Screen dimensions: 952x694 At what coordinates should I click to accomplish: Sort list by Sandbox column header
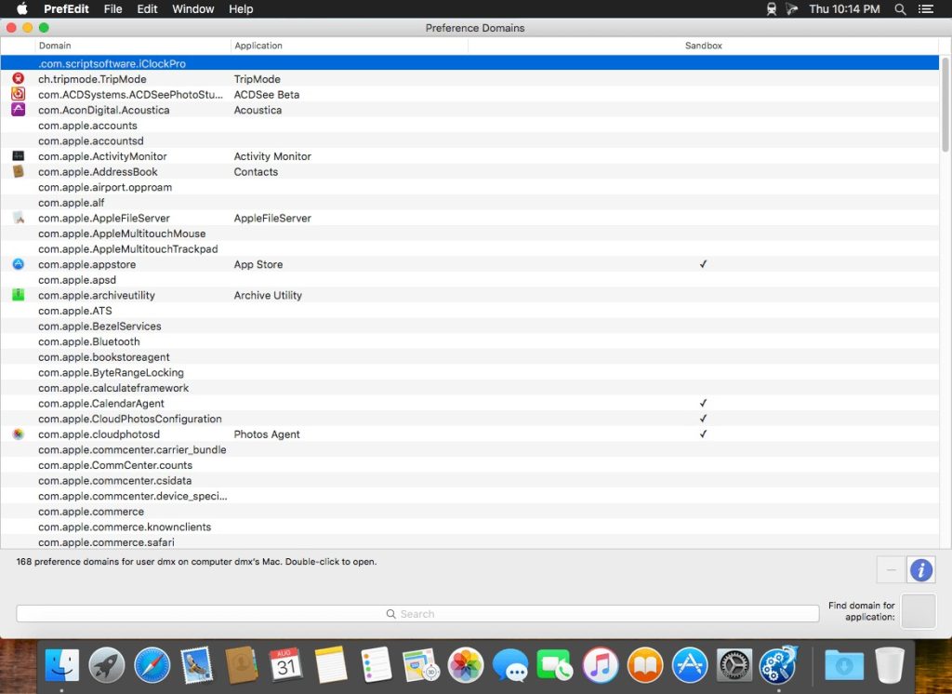tap(703, 46)
